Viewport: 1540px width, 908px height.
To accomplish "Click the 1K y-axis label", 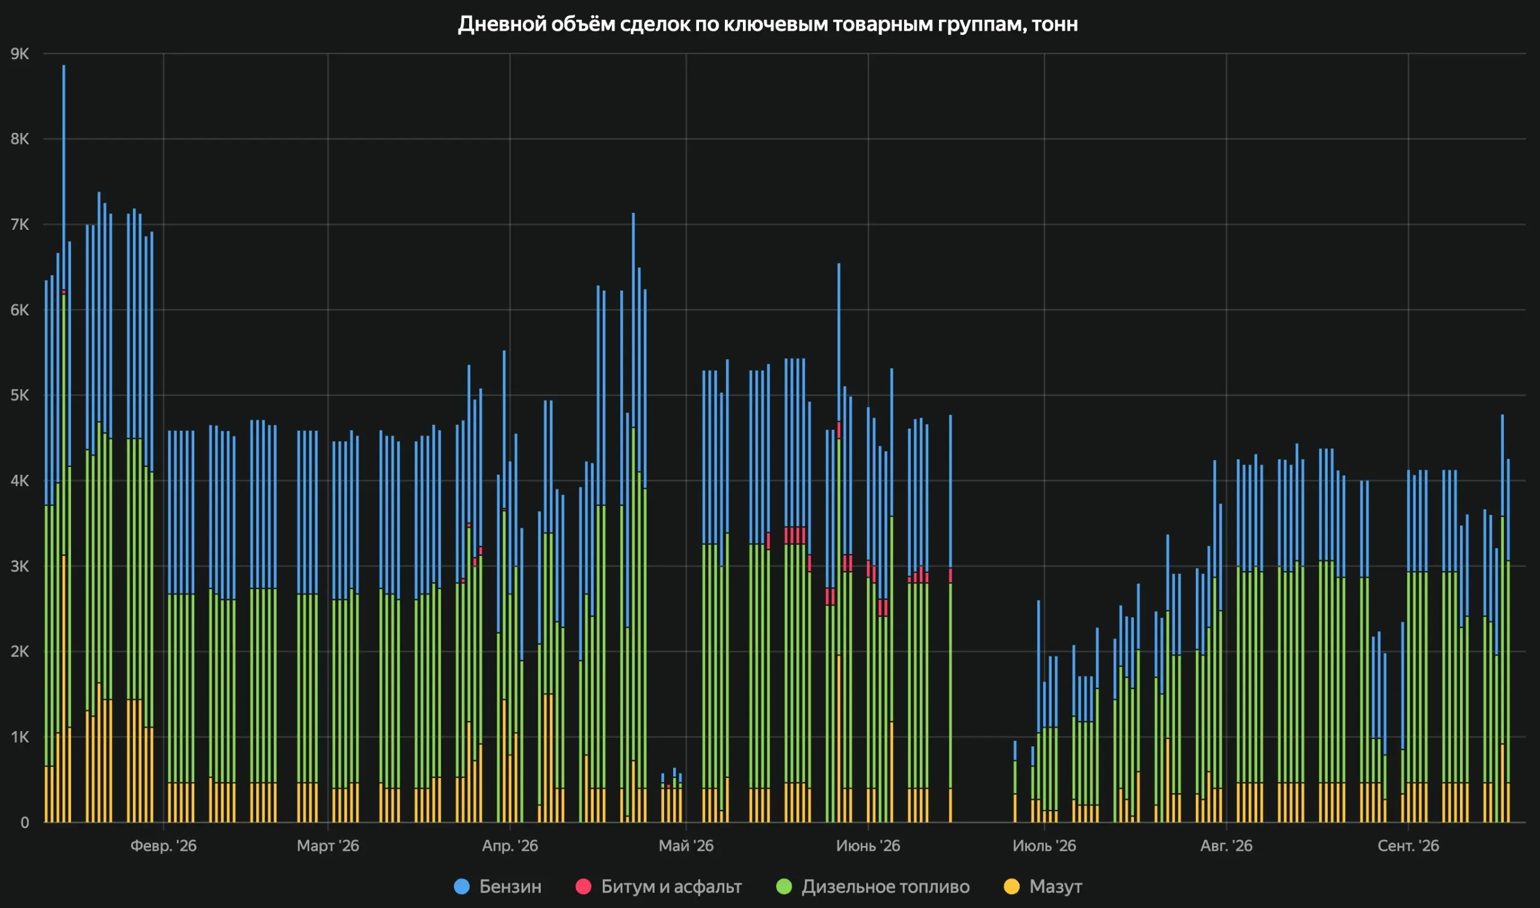I will [20, 737].
